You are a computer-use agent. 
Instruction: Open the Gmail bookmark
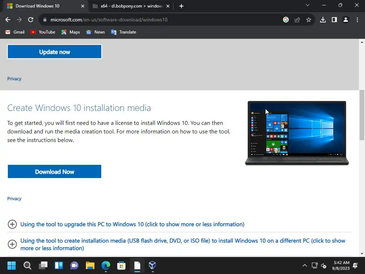(x=15, y=32)
